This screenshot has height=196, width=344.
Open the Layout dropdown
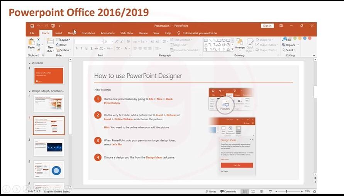[63, 40]
